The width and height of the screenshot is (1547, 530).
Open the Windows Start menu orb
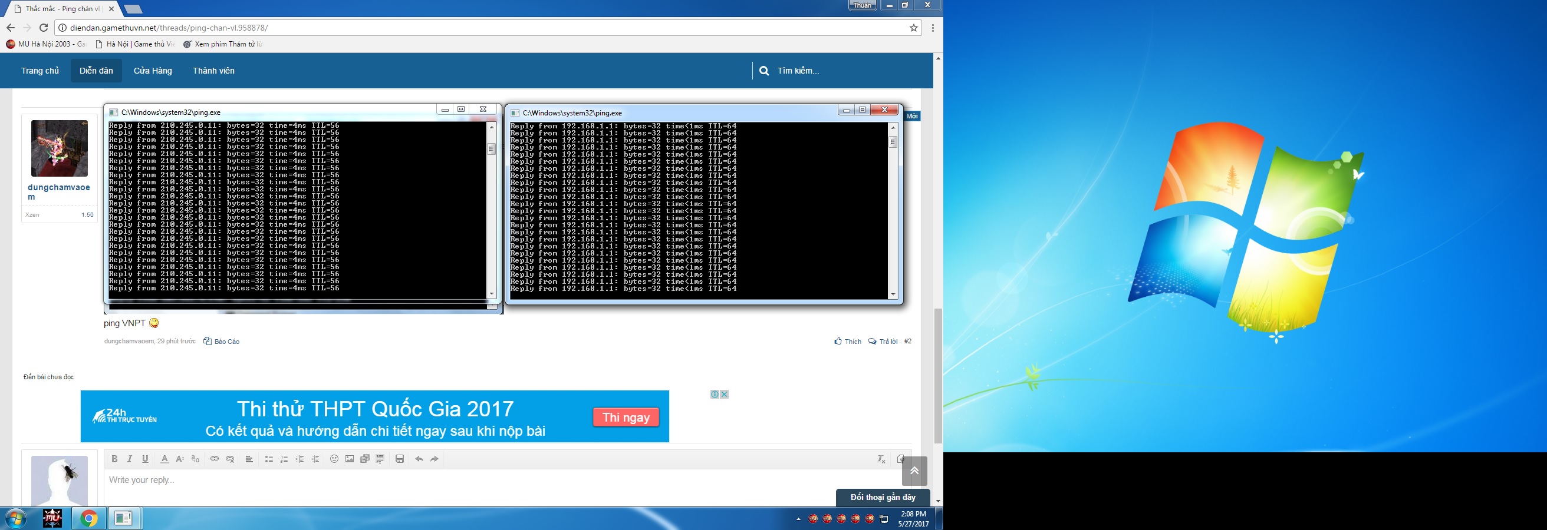click(17, 518)
